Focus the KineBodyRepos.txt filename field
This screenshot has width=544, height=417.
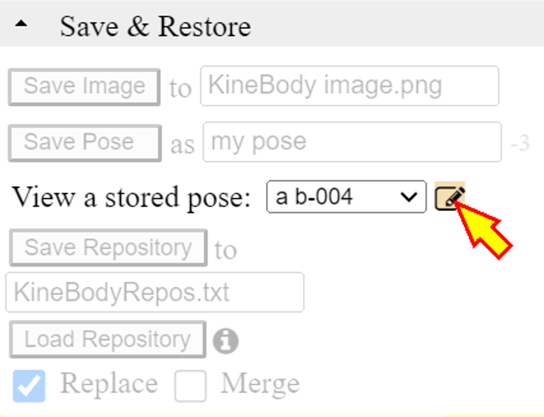(x=155, y=292)
